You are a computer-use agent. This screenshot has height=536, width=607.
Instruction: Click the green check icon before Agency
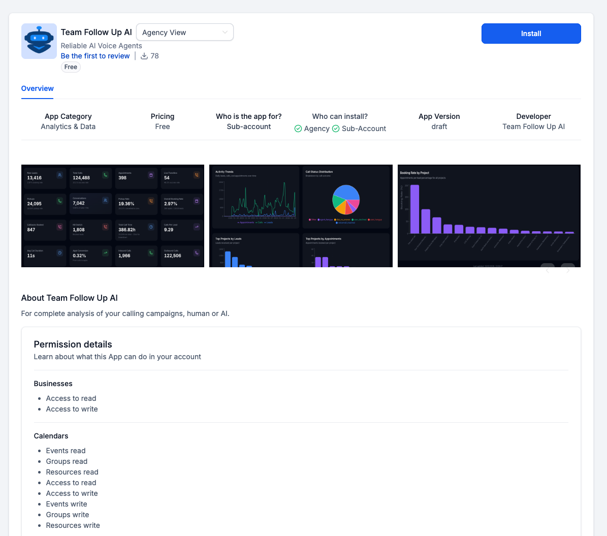click(298, 129)
